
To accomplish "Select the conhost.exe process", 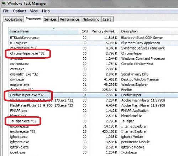I will pyautogui.click(x=93, y=64).
